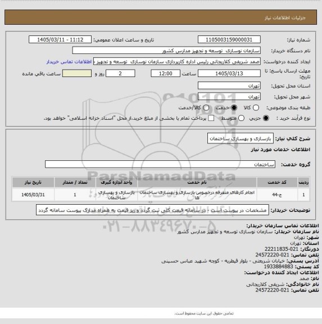Click the buyer organization name field
The height and width of the screenshot is (324, 322).
click(166, 51)
